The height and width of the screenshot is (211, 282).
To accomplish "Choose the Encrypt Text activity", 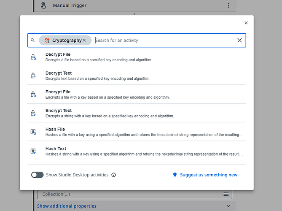I will pos(137,113).
